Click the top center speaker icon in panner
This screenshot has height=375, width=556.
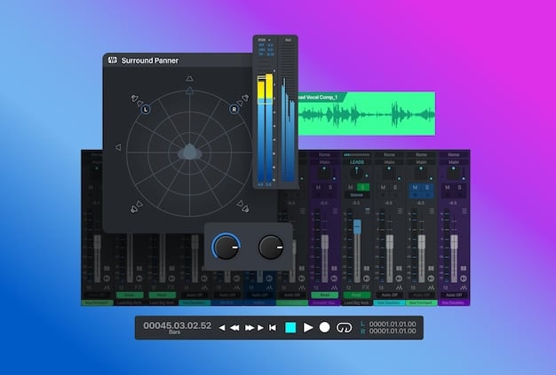189,79
